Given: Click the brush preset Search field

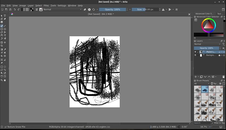Looking at the screenshot, I should click(202, 123).
